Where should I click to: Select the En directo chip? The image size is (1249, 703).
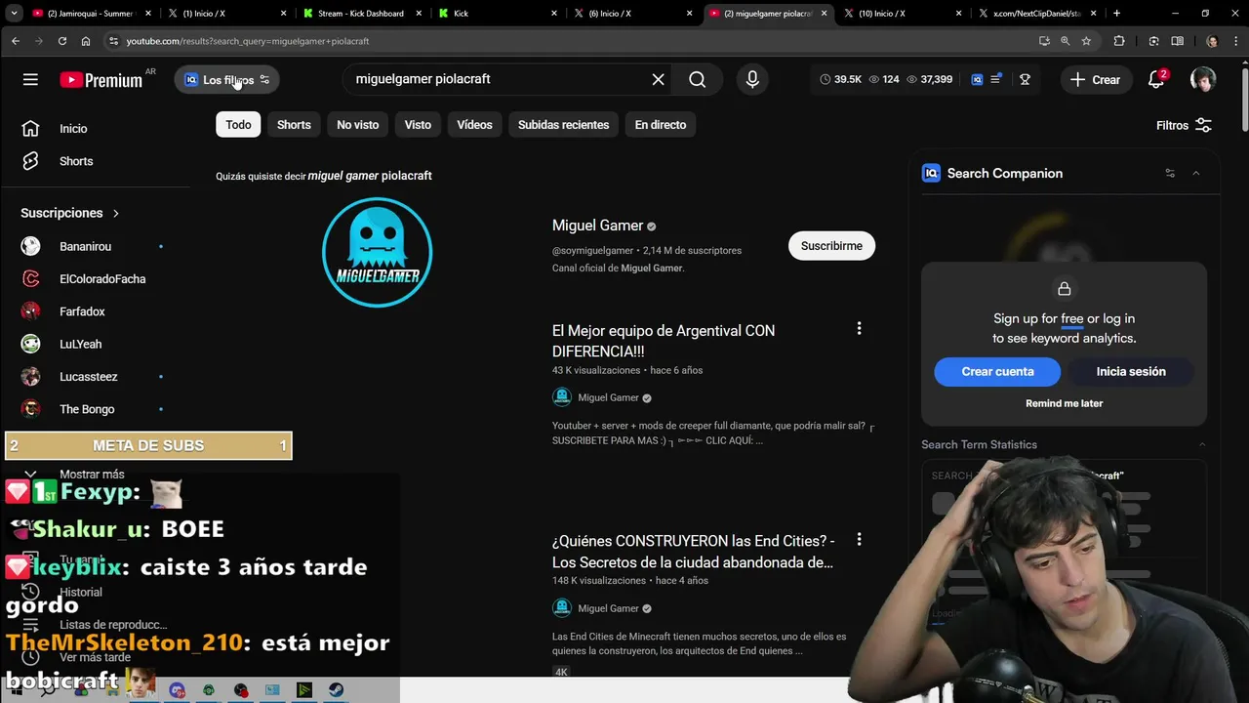[661, 125]
